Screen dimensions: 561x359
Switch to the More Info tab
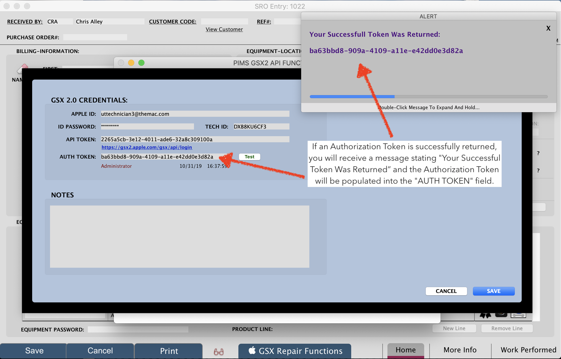point(460,350)
